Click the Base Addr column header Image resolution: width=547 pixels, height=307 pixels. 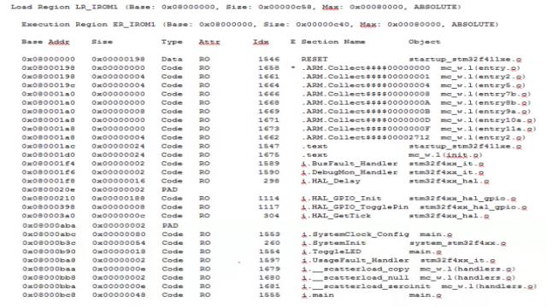(x=45, y=42)
